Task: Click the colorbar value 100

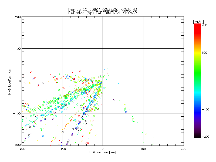Action: [204, 53]
